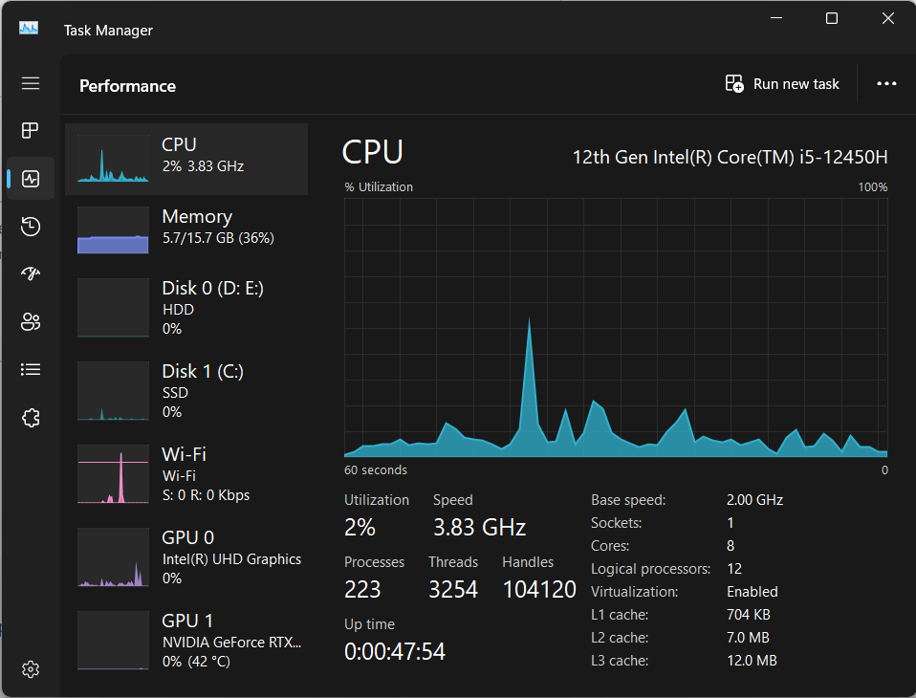916x698 pixels.
Task: Open the Details page icon
Action: tap(31, 370)
